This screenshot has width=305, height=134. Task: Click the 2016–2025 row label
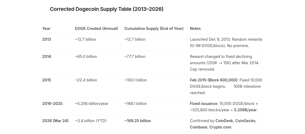pos(52,104)
